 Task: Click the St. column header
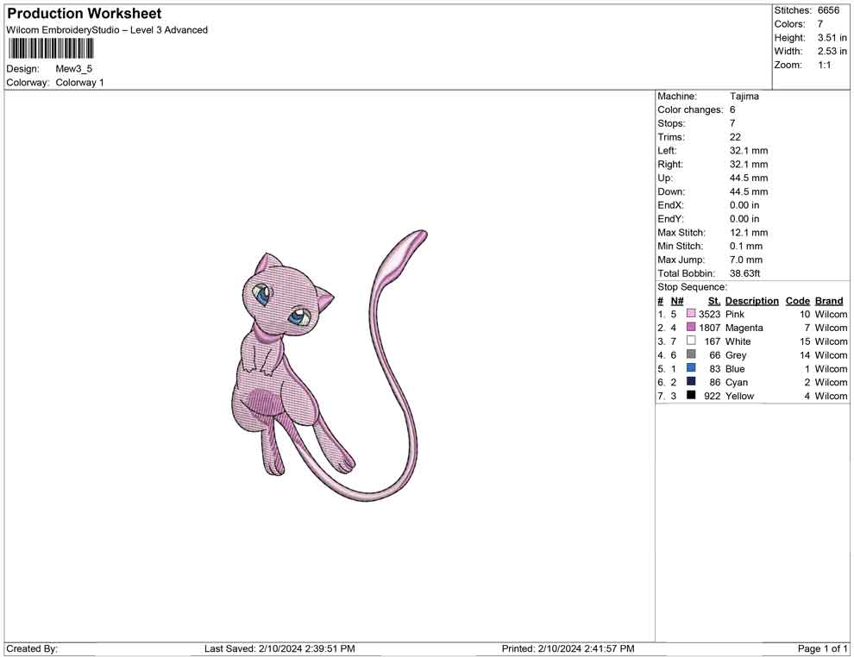(714, 301)
